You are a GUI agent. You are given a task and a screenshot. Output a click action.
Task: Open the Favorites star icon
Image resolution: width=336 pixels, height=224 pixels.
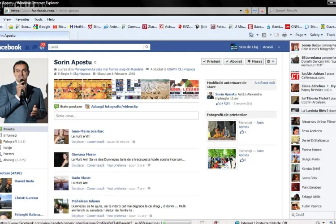click(x=10, y=27)
